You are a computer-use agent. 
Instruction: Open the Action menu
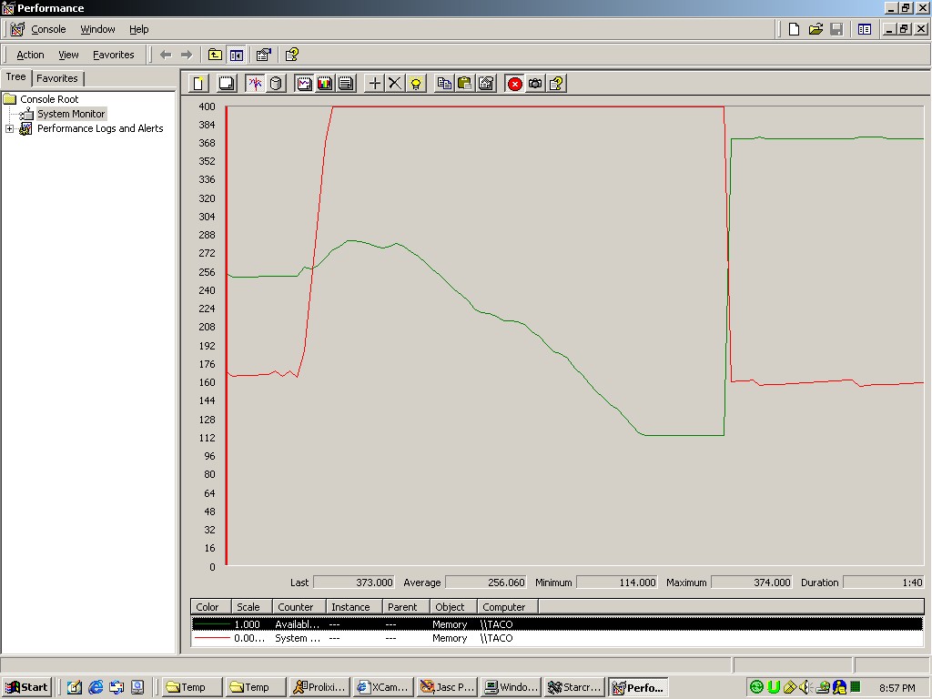[30, 55]
